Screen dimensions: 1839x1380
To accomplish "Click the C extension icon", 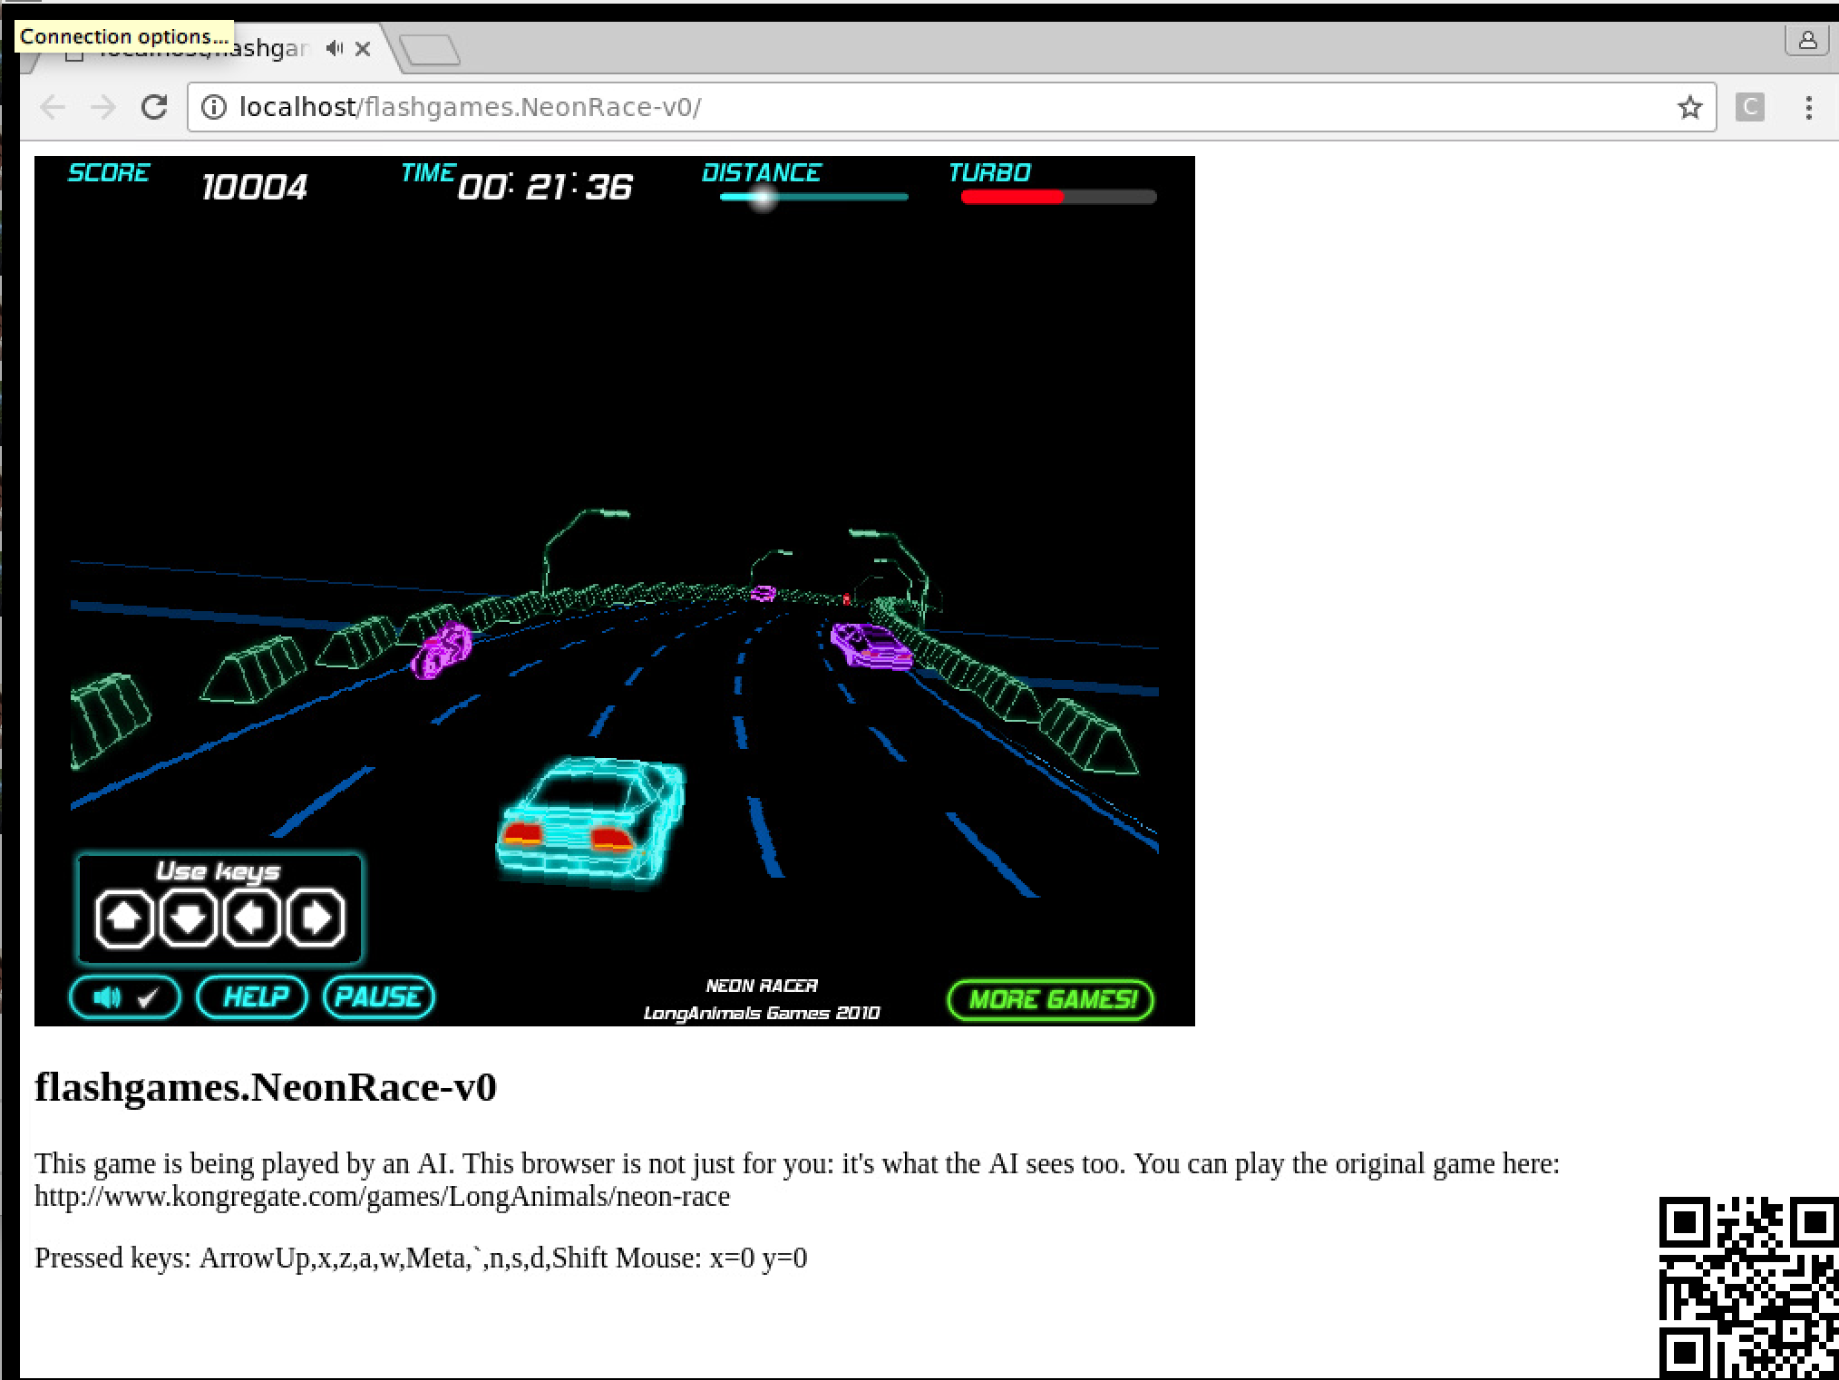I will click(x=1749, y=107).
